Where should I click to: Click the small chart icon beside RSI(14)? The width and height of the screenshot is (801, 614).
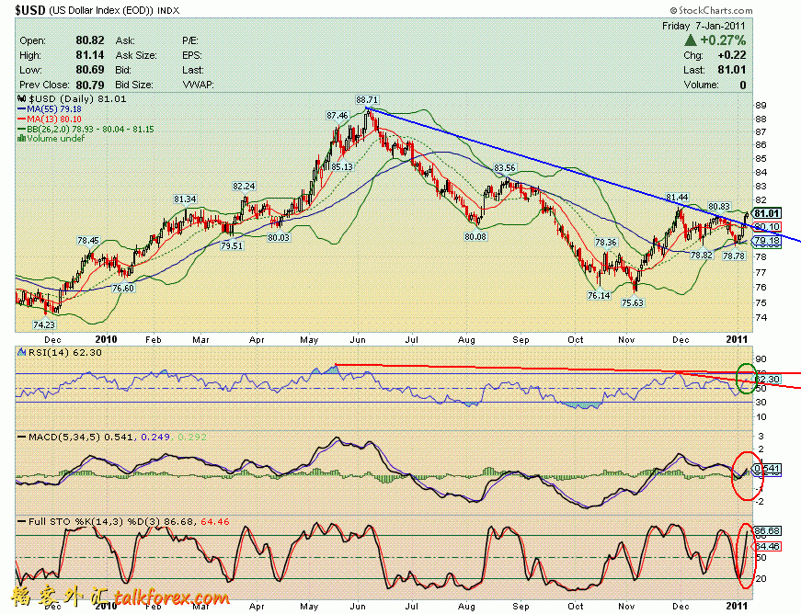(21, 352)
